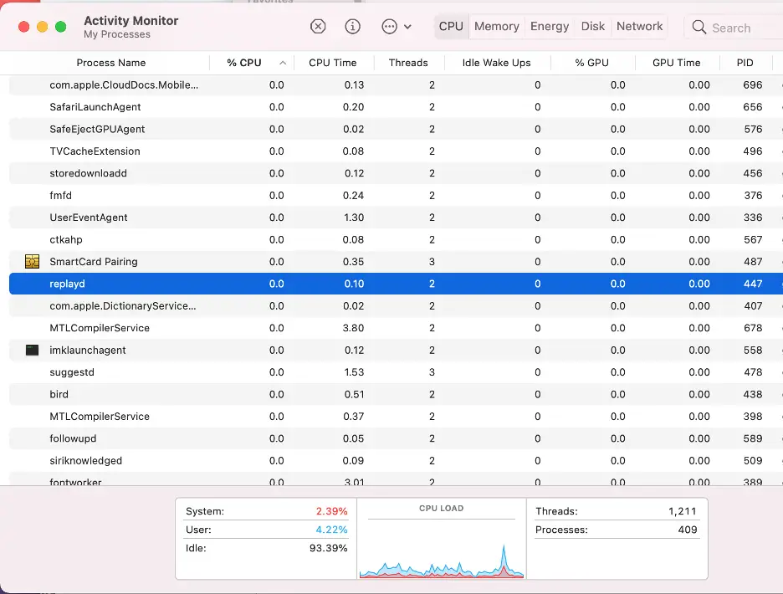Select the com.apple.CloudDocs.Mobile... process row
The height and width of the screenshot is (594, 783).
396,85
